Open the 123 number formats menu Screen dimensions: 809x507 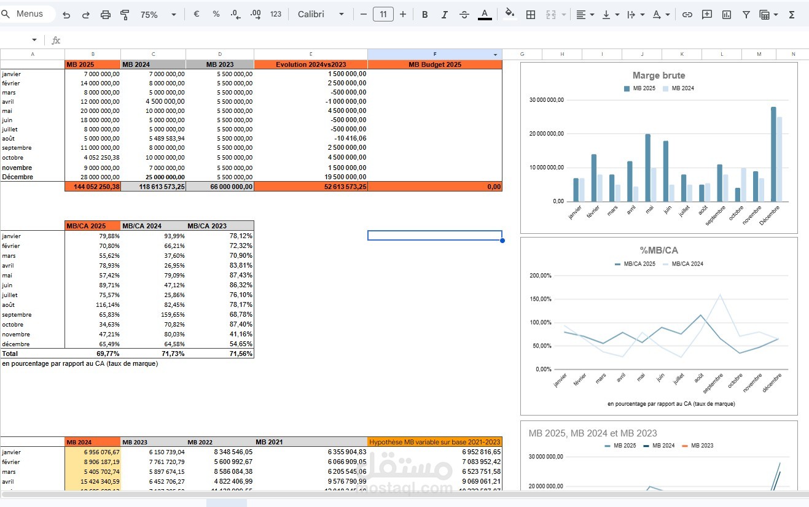pyautogui.click(x=276, y=14)
